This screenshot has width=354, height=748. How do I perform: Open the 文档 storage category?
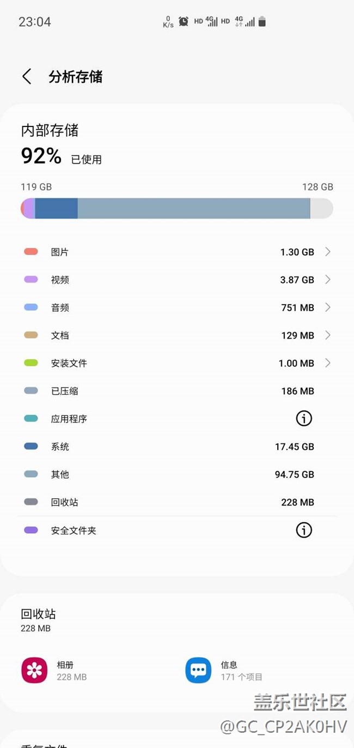coord(177,335)
